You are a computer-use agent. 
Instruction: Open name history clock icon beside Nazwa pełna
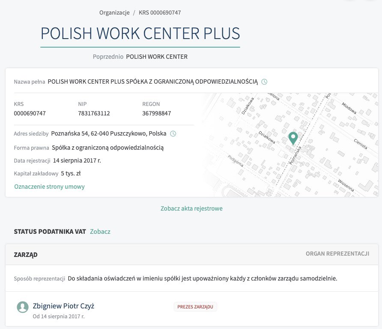click(264, 82)
